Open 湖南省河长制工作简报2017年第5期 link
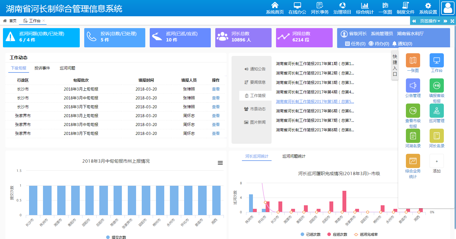This screenshot has width=456, height=239. [x=315, y=101]
